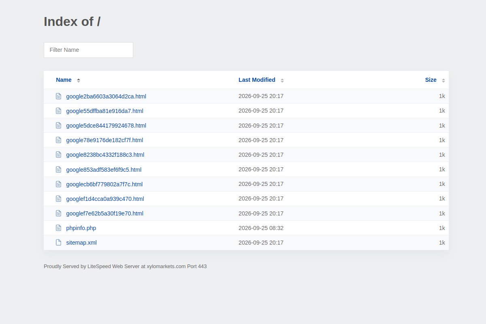Viewport: 486px width, 324px height.
Task: Click file icon beside google853adf583ef6f9c5.html
Action: (58, 169)
